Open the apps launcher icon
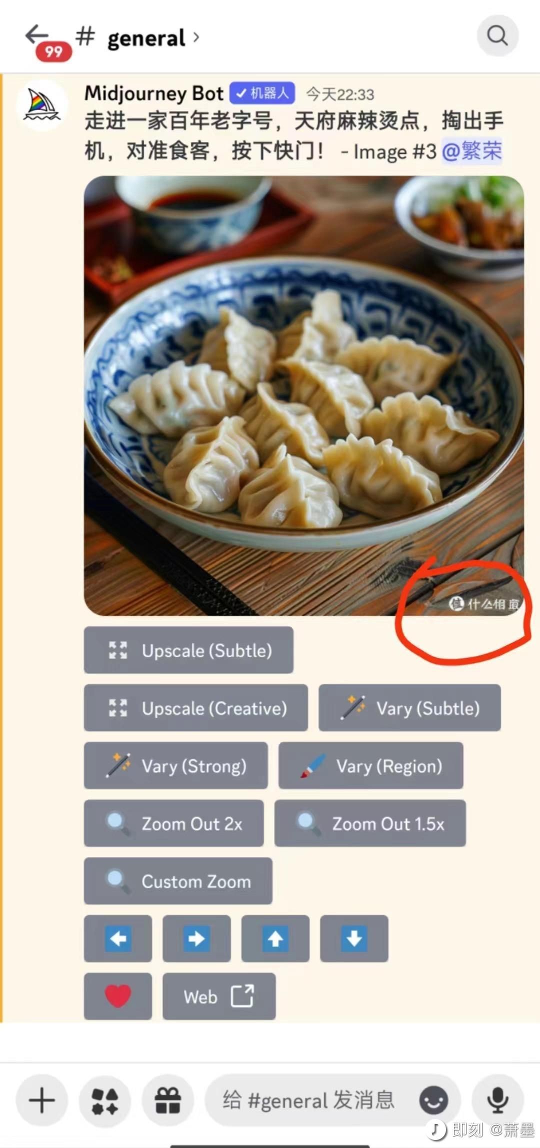Image resolution: width=540 pixels, height=1148 pixels. pos(105,1101)
